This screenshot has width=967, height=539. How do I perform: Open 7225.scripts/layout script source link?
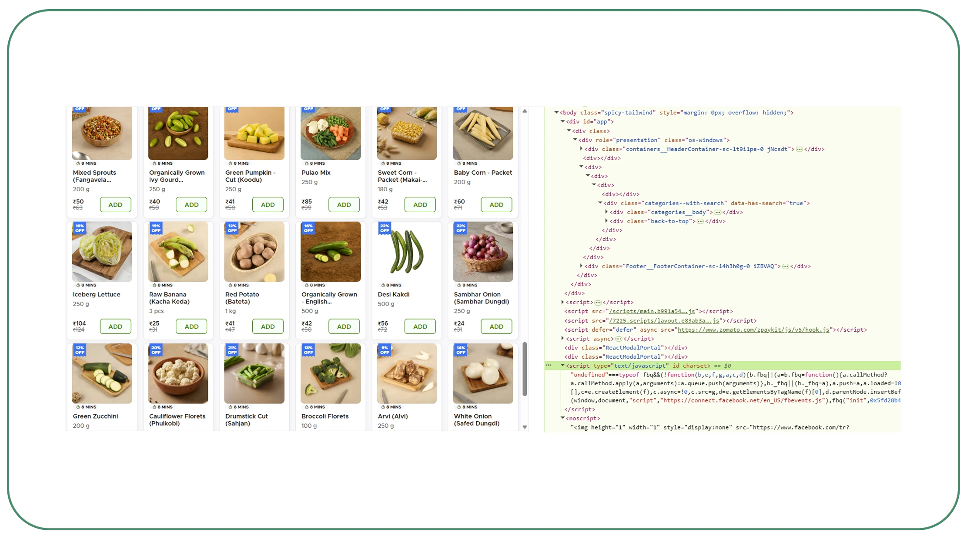pos(664,321)
